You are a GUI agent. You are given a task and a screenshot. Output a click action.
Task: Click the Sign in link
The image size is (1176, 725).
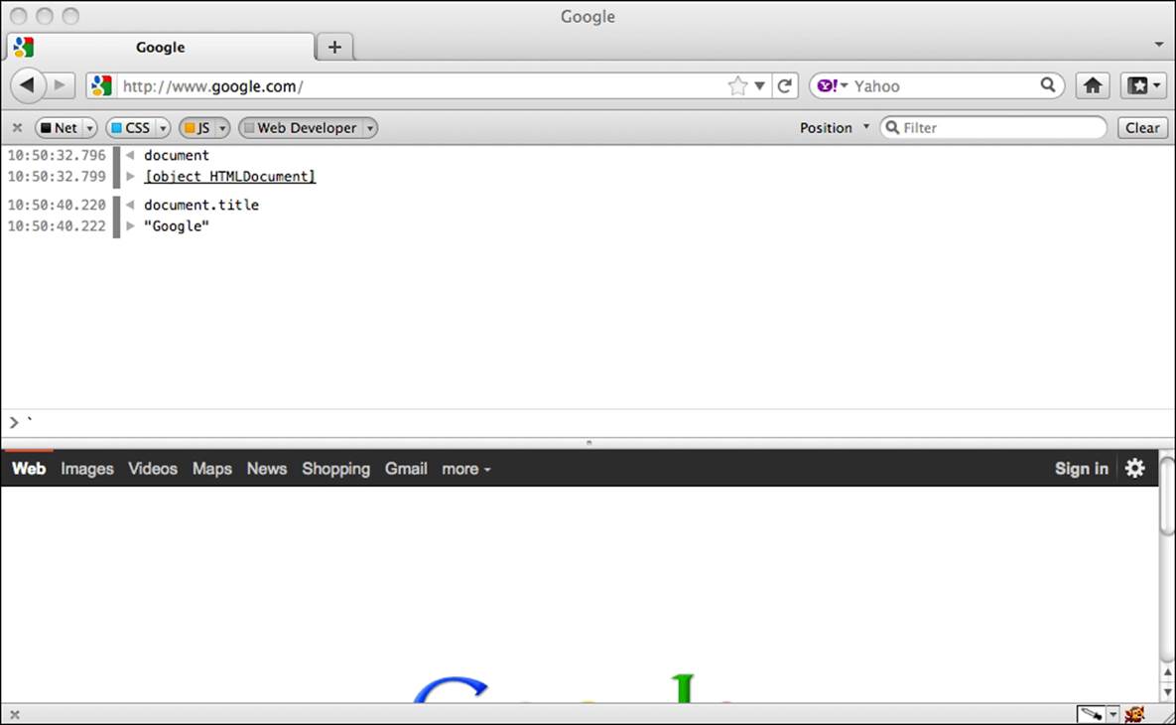tap(1081, 469)
